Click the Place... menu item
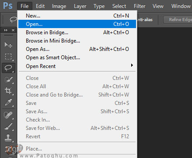 (x=77, y=149)
